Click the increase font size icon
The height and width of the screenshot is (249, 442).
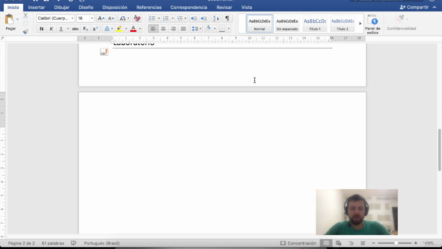pyautogui.click(x=101, y=19)
